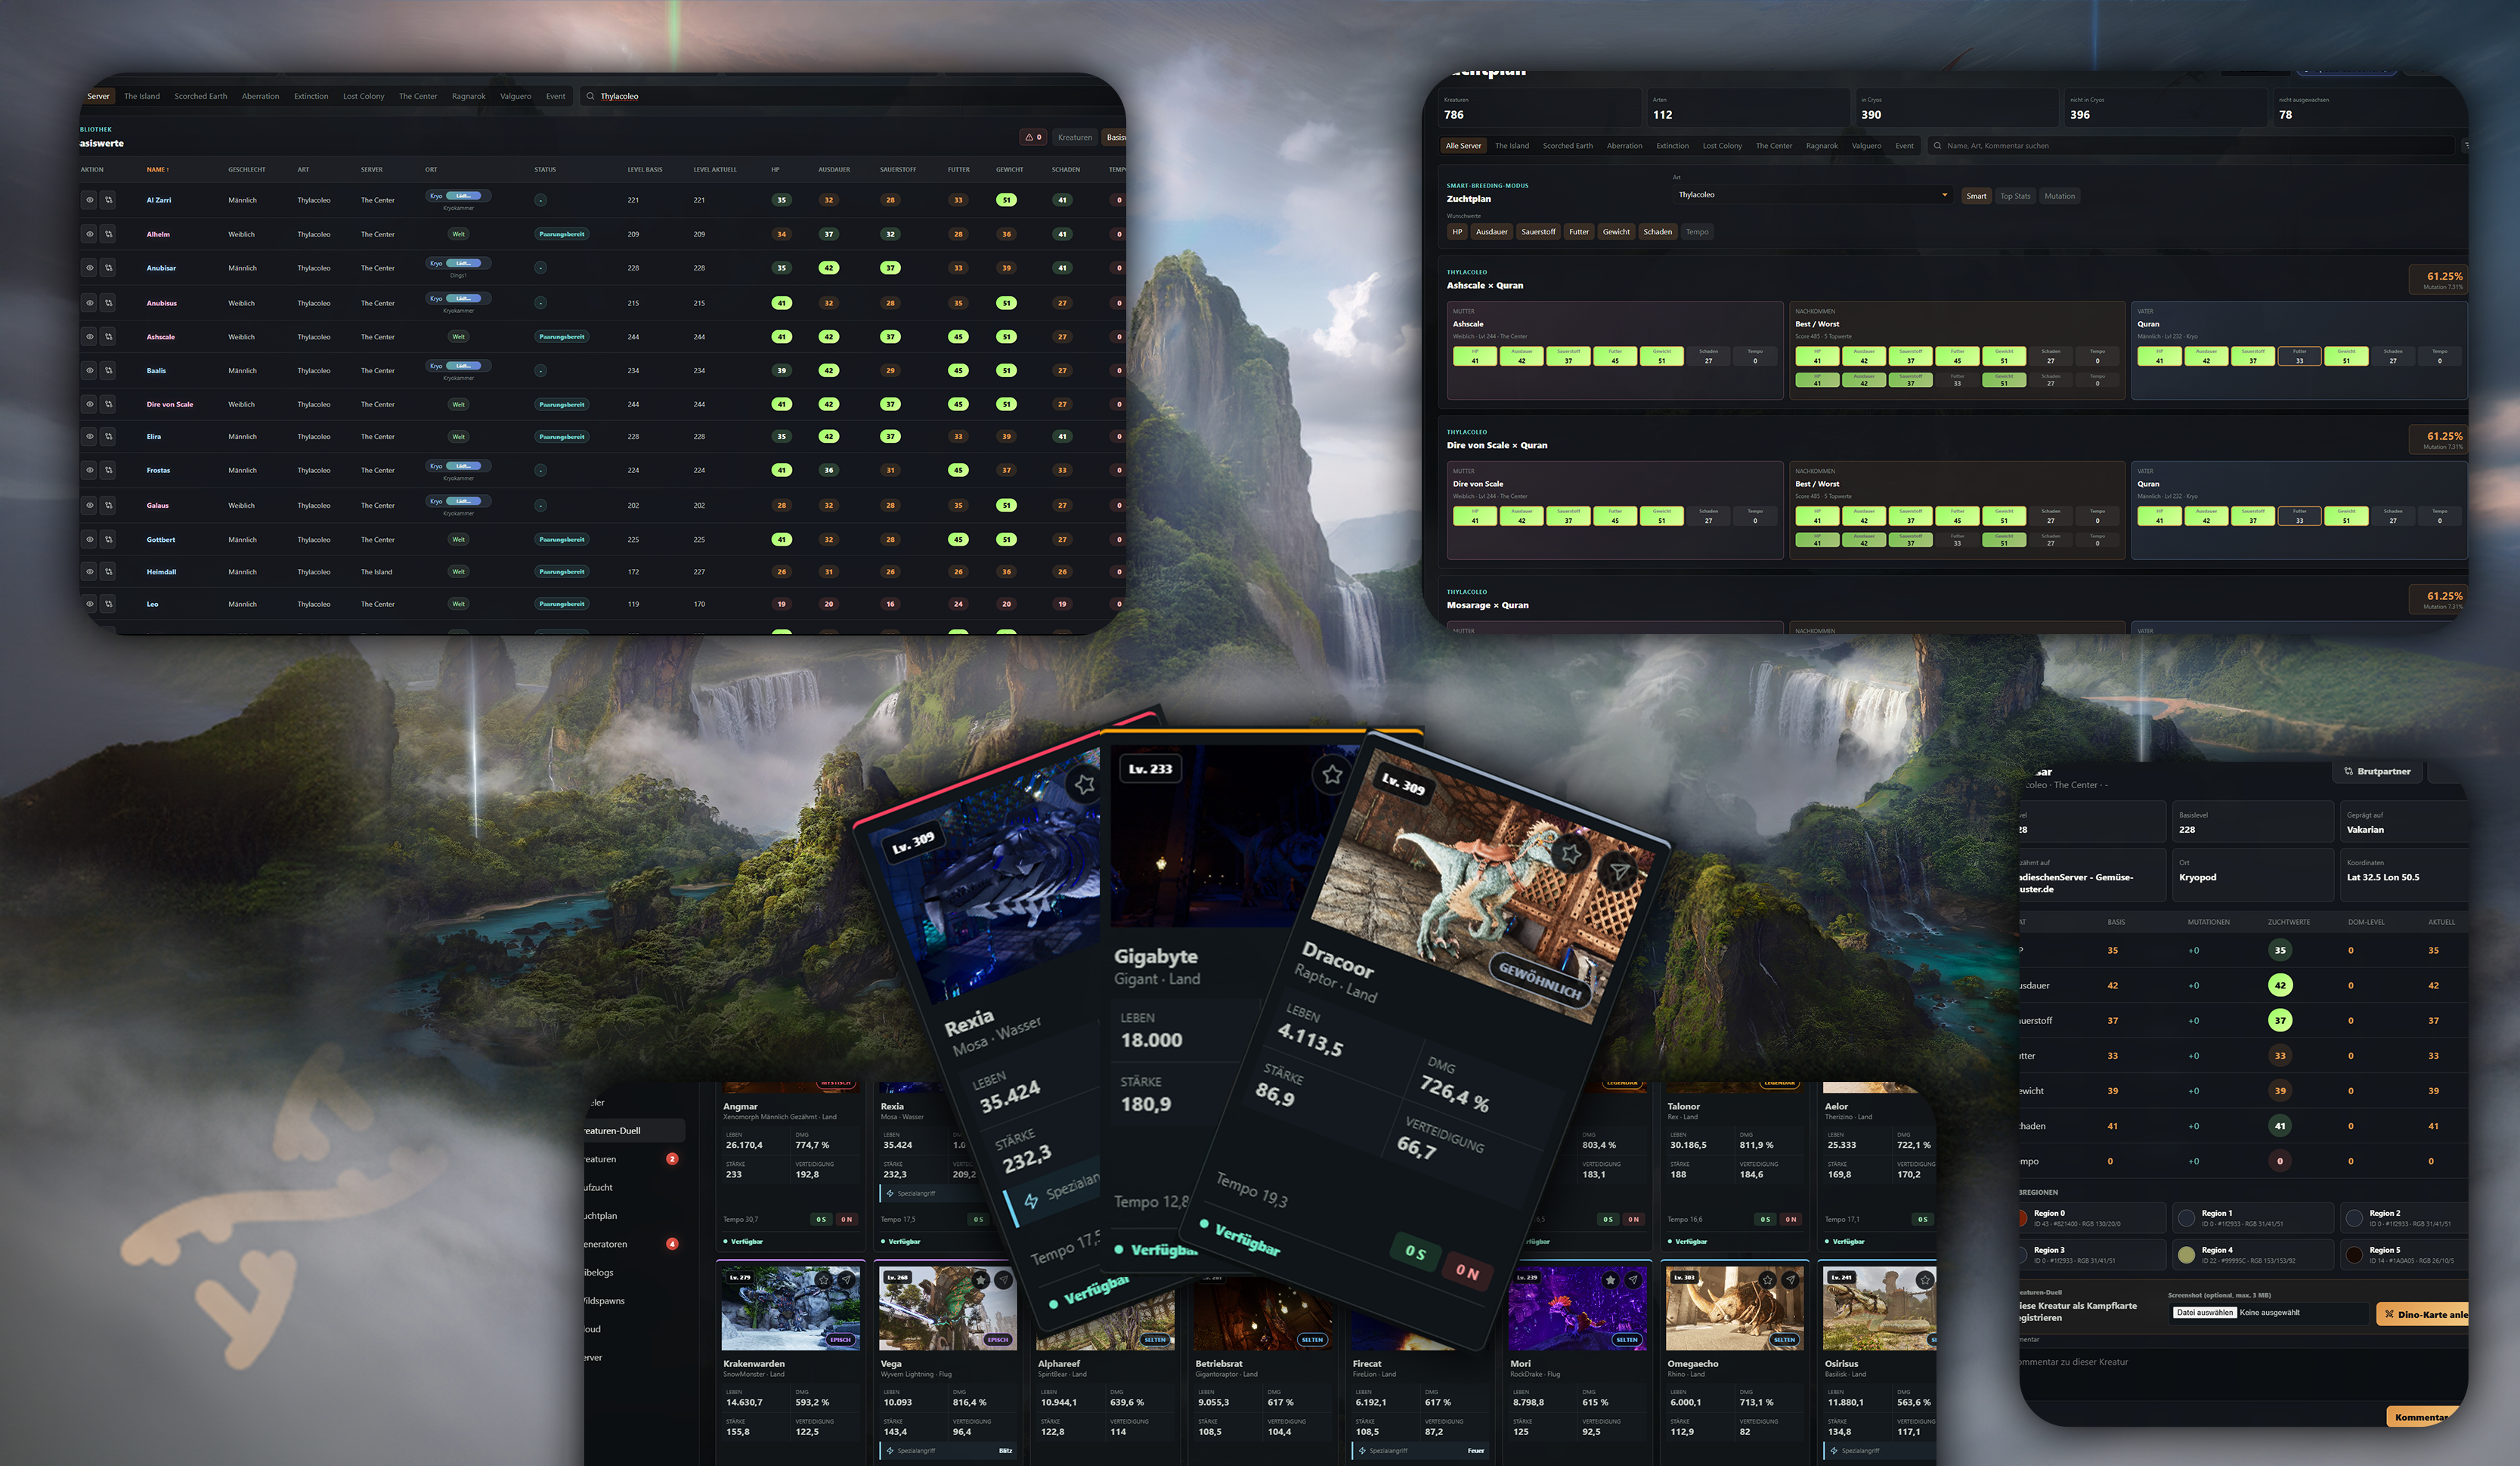
Task: Sort library by LEVEL BASIS column header
Action: (645, 169)
